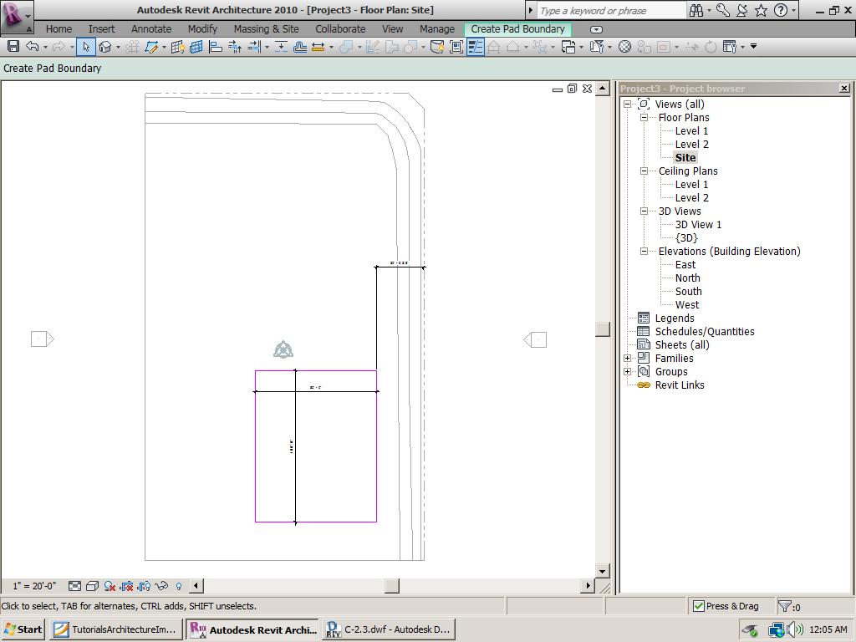Image resolution: width=856 pixels, height=642 pixels.
Task: Open Level 1 under Floor Plans
Action: coord(691,131)
